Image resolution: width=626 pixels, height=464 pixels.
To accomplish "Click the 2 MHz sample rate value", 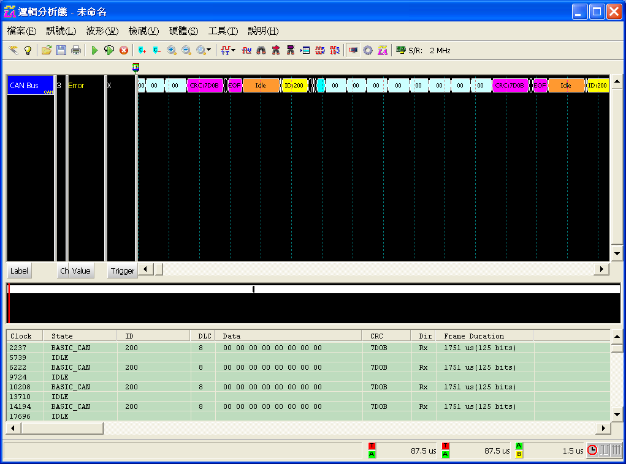I will pos(440,51).
